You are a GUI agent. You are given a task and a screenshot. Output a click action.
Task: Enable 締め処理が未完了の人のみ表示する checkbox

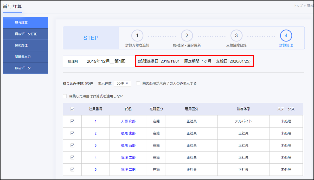click(138, 84)
